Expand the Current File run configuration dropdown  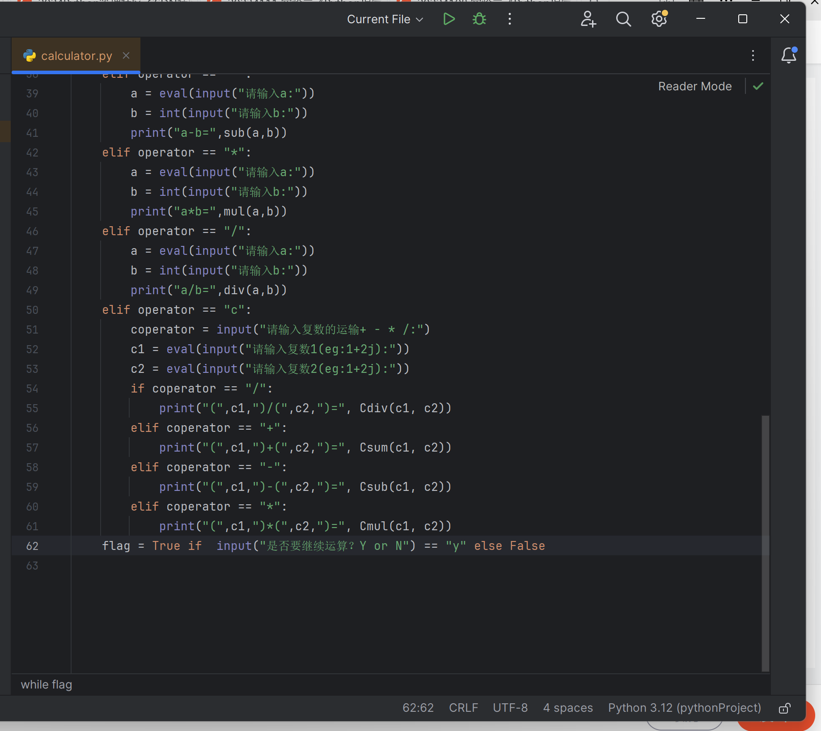pyautogui.click(x=385, y=19)
